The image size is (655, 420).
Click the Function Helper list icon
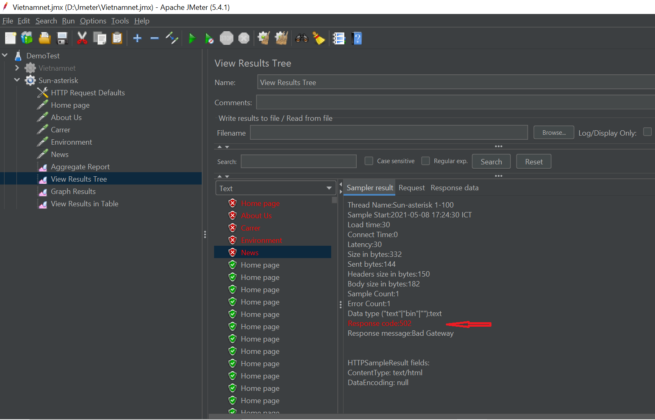coord(339,39)
